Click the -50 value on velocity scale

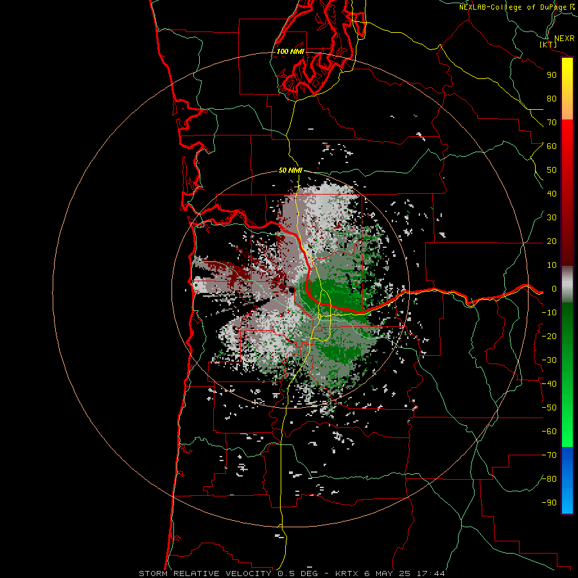click(x=549, y=408)
